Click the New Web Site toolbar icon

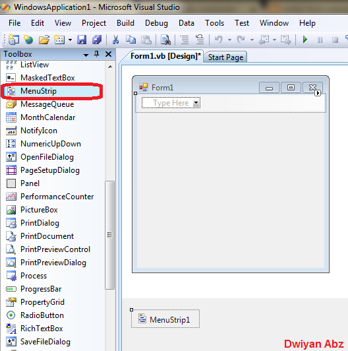[x=28, y=40]
